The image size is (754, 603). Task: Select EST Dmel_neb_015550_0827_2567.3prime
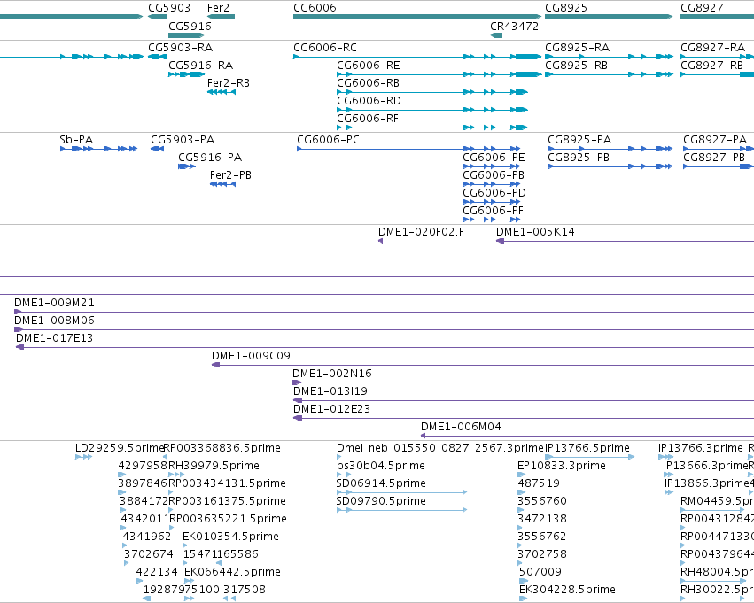click(x=440, y=448)
